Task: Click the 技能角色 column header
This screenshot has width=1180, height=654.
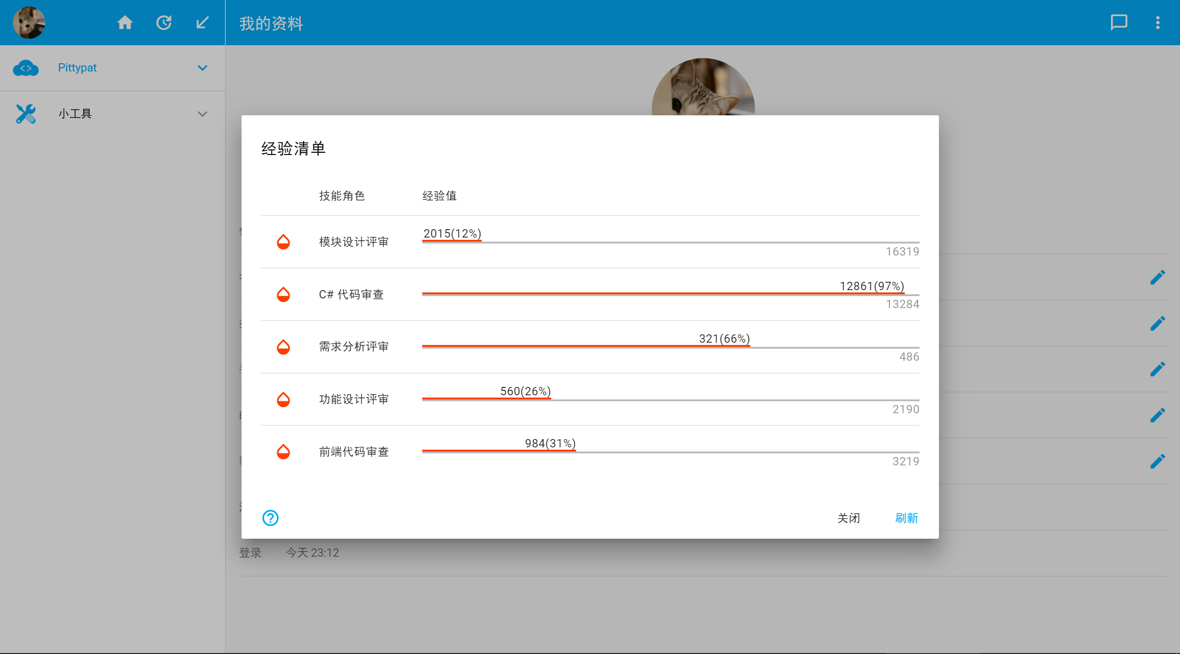Action: click(x=342, y=196)
